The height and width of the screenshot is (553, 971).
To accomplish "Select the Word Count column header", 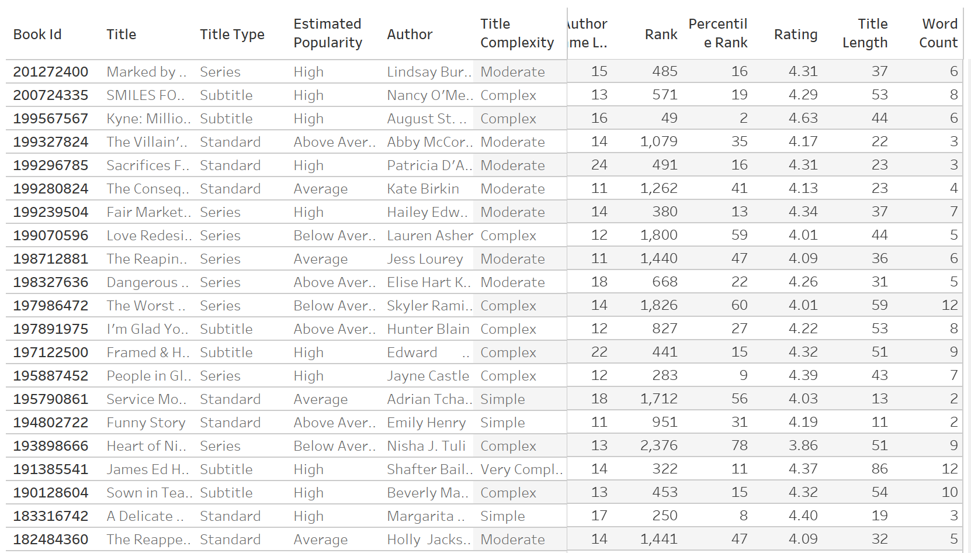I will click(x=938, y=33).
